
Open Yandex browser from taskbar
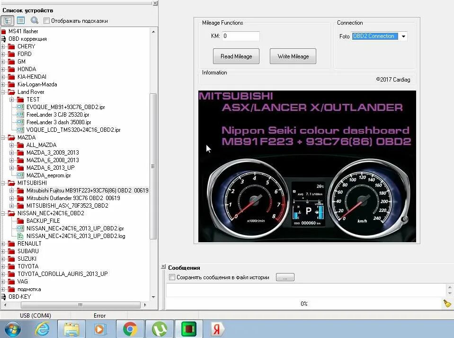point(216,329)
